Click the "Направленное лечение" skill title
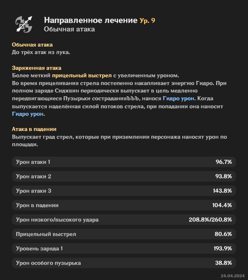 pyautogui.click(x=90, y=20)
